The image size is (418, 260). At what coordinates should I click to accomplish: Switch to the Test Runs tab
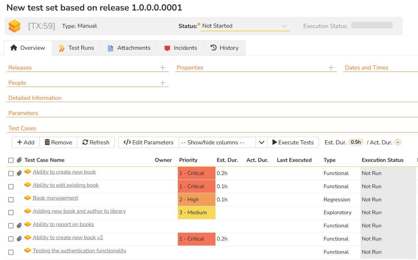click(76, 48)
